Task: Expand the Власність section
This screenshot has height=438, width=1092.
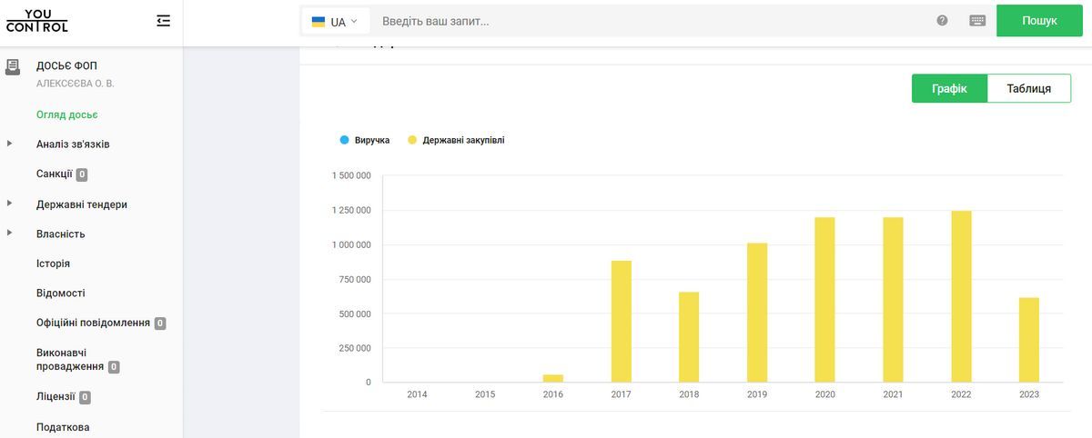Action: 10,234
